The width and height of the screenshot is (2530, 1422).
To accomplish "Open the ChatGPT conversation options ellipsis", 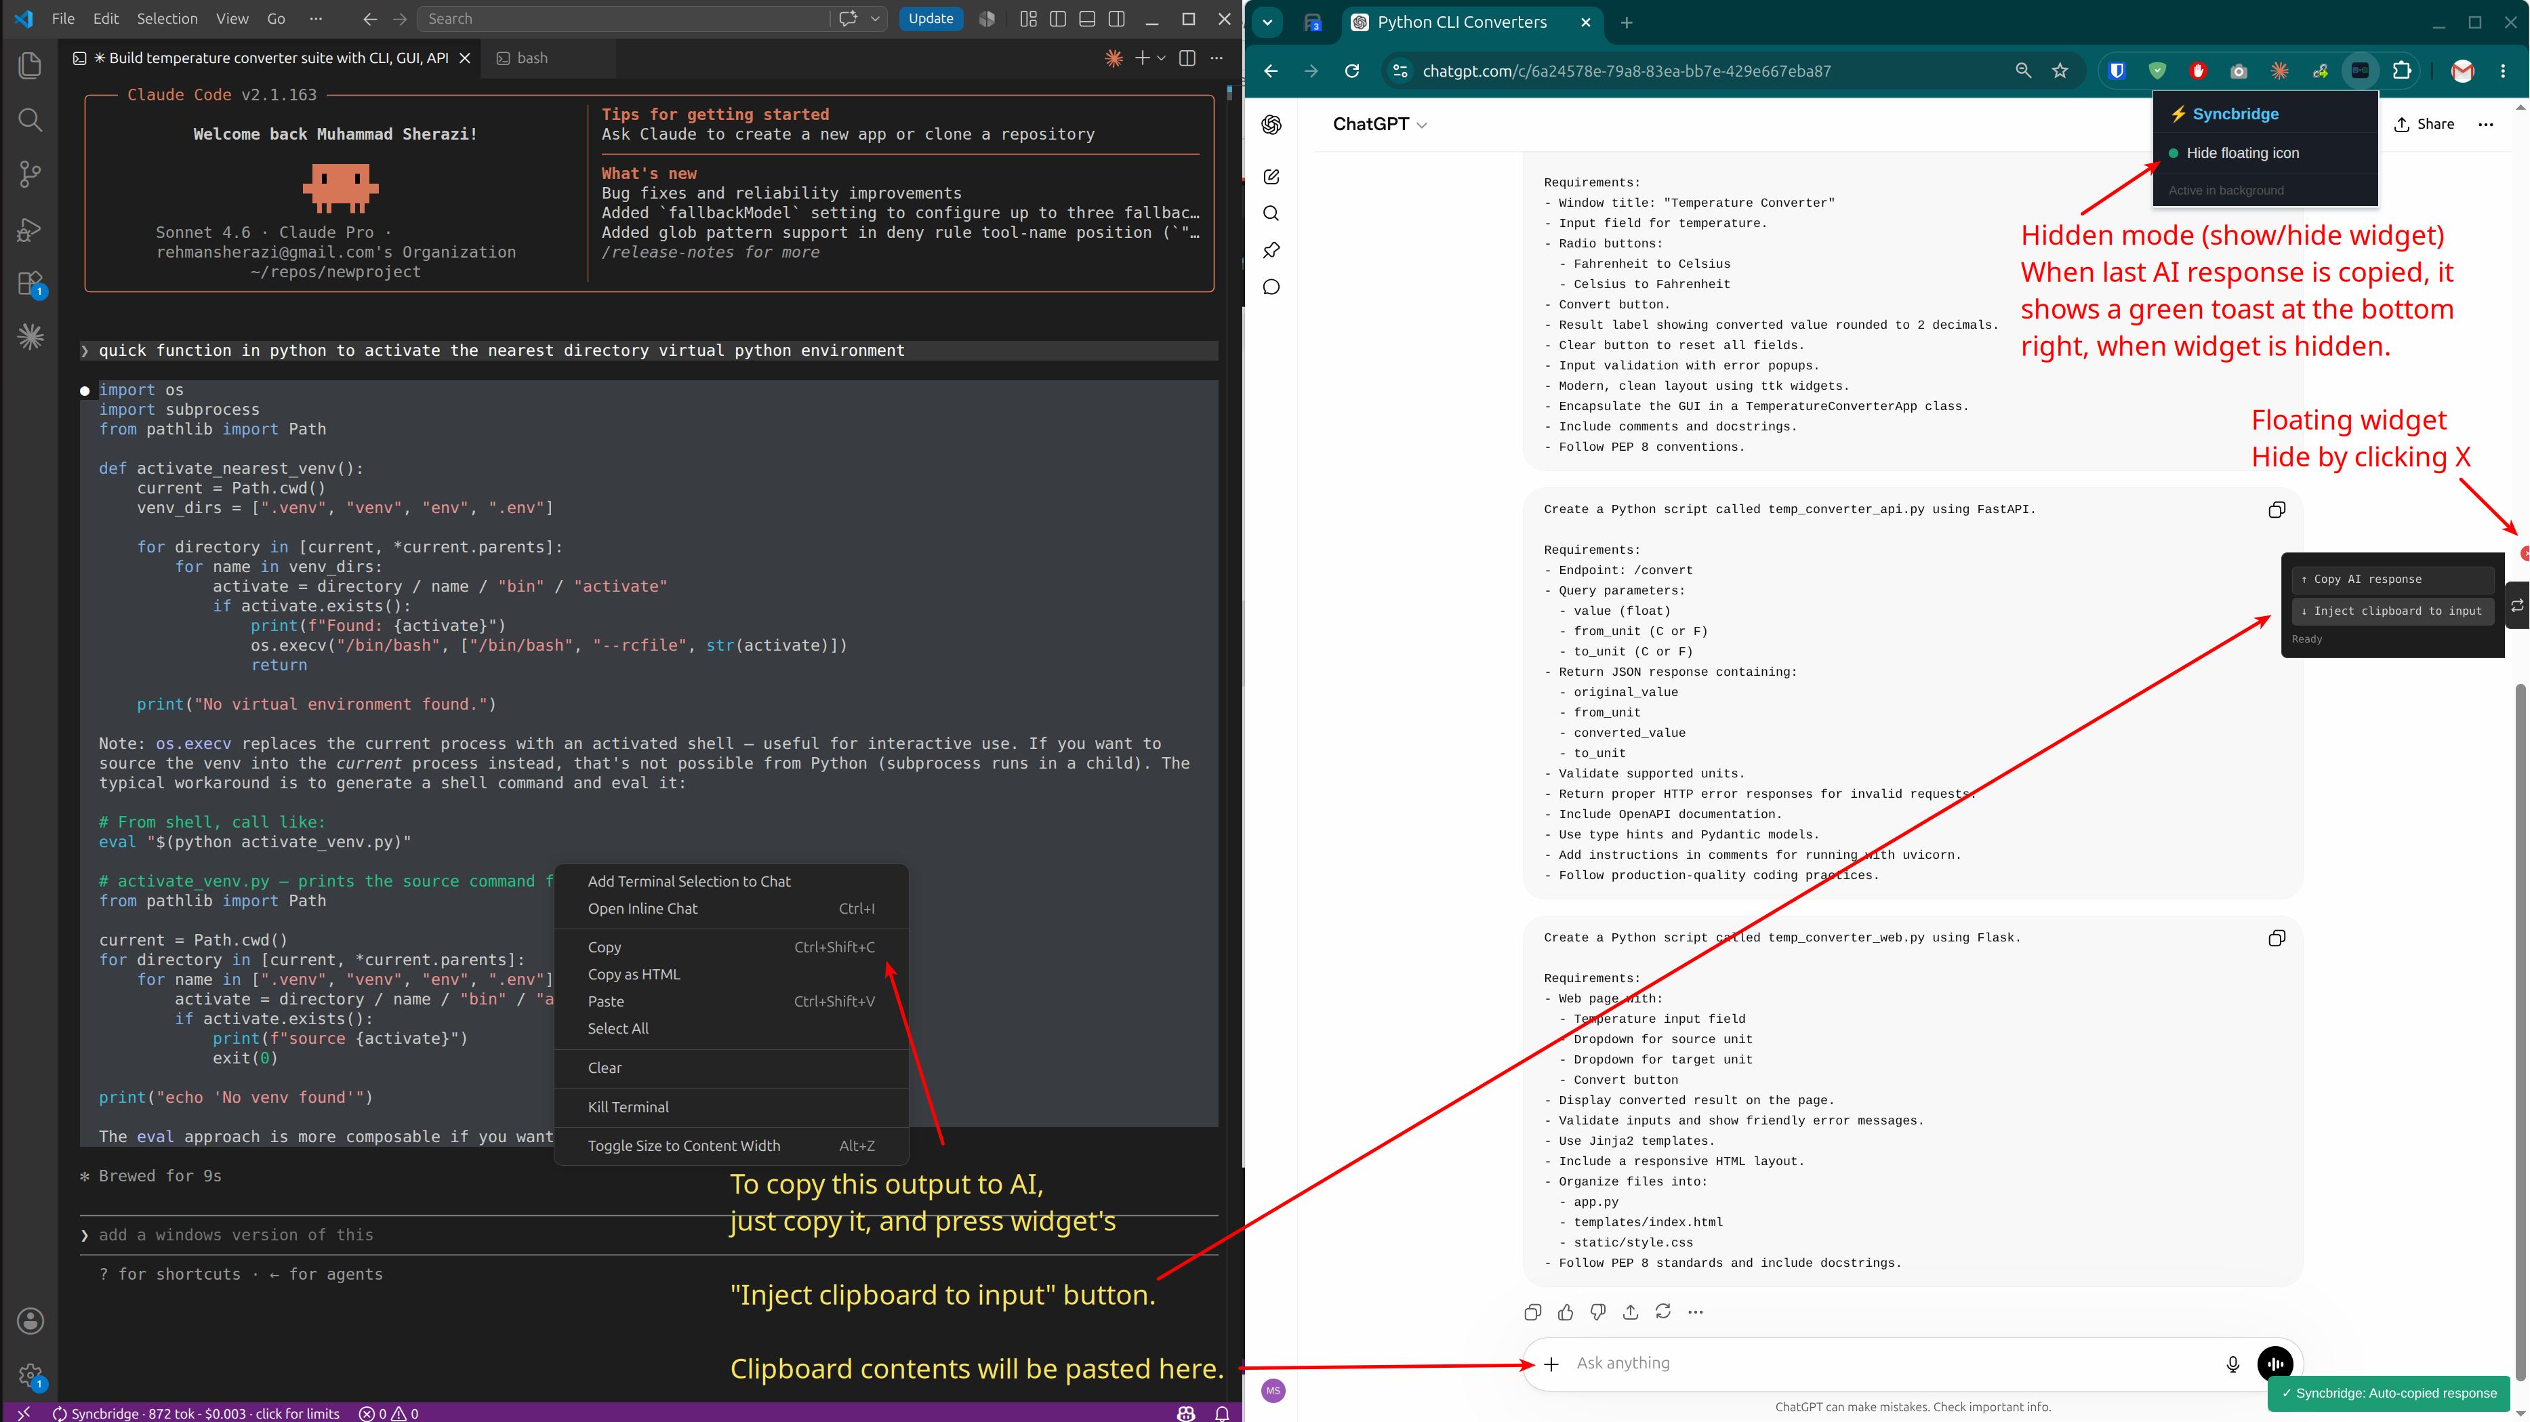I will pos(2486,124).
